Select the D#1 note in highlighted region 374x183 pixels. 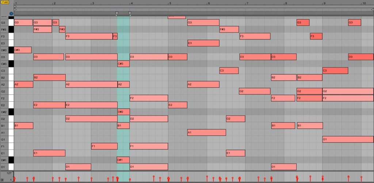(123, 160)
